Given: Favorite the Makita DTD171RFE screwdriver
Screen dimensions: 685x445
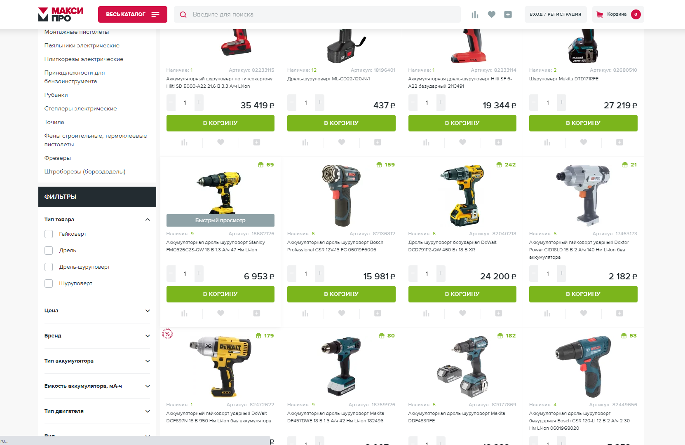Looking at the screenshot, I should 583,142.
